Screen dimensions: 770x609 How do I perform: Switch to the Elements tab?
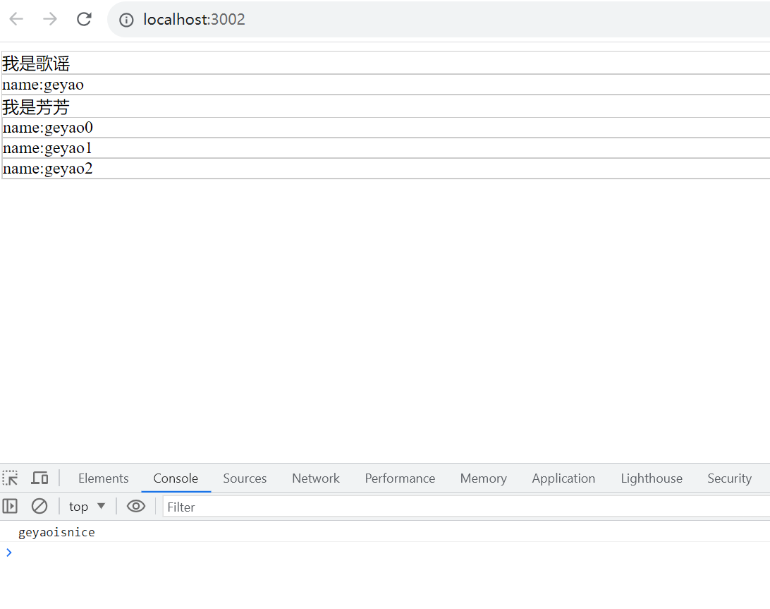tap(103, 478)
